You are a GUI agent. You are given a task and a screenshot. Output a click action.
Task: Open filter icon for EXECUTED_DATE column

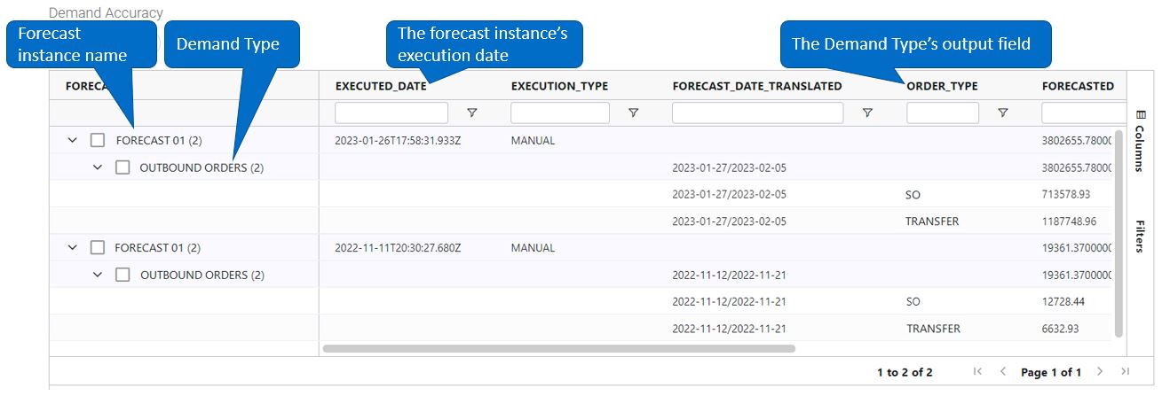471,113
